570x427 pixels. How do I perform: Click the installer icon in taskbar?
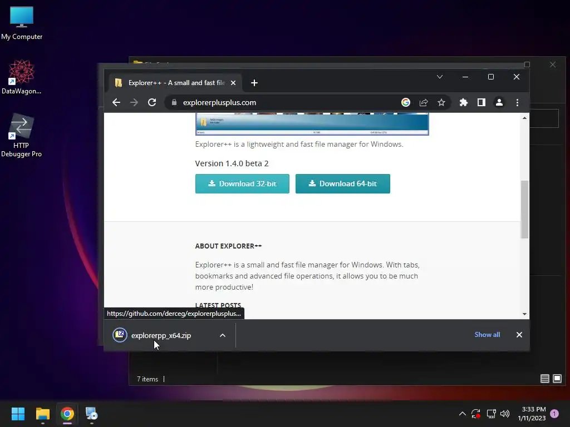[x=92, y=414]
